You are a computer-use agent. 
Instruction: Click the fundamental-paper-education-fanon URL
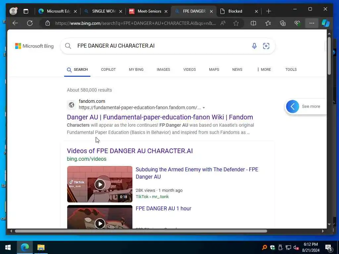140,107
